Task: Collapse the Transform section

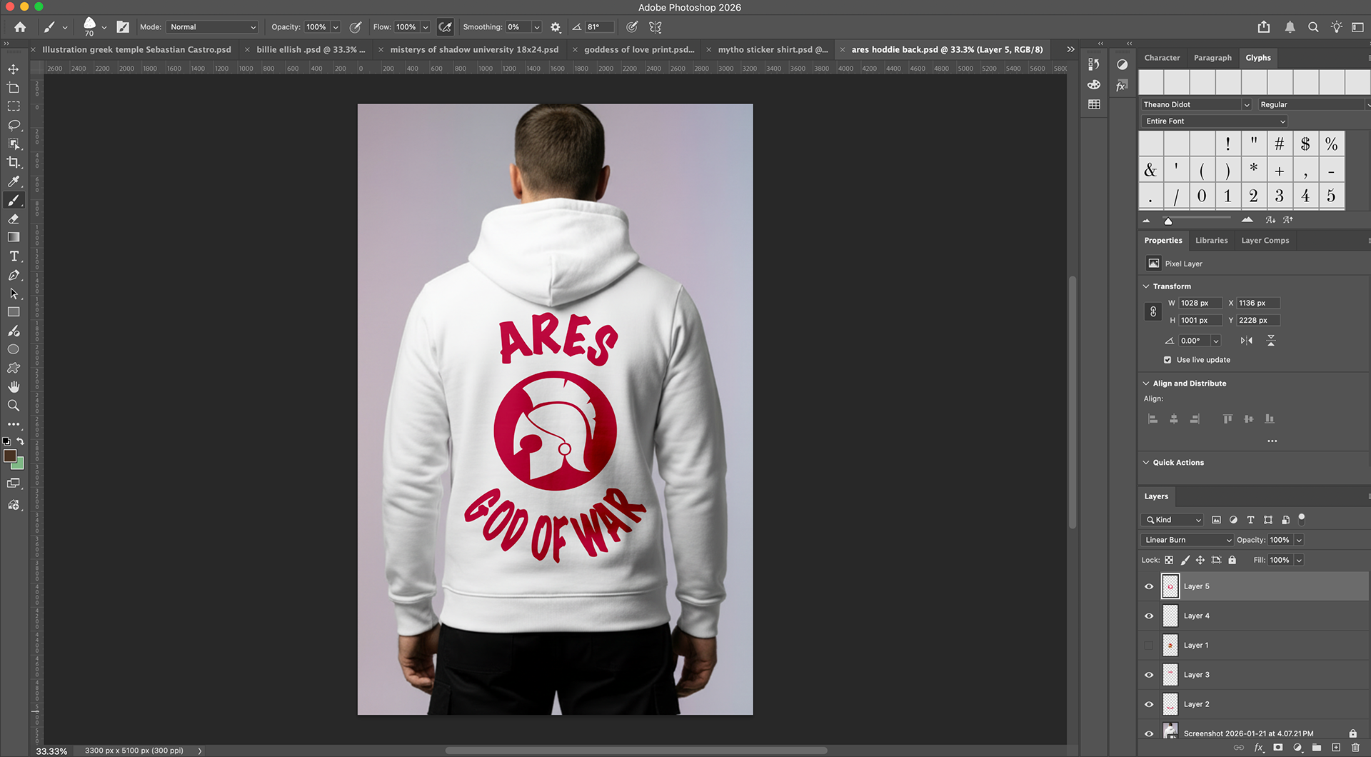Action: pos(1146,286)
